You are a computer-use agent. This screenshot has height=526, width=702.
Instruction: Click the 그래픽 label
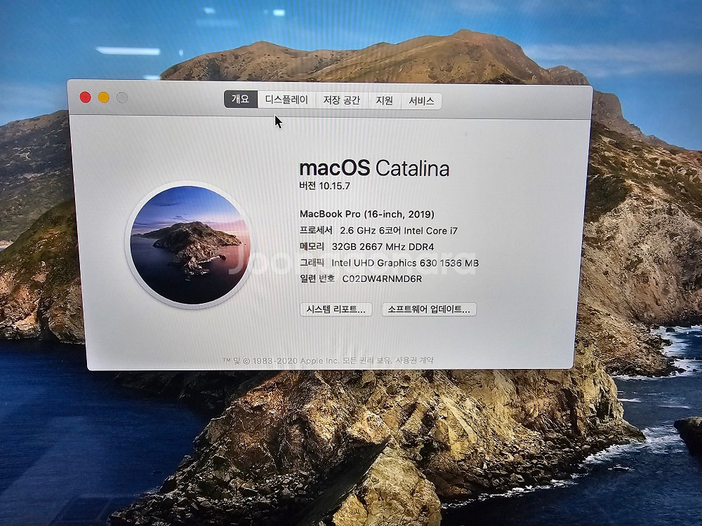coord(312,262)
